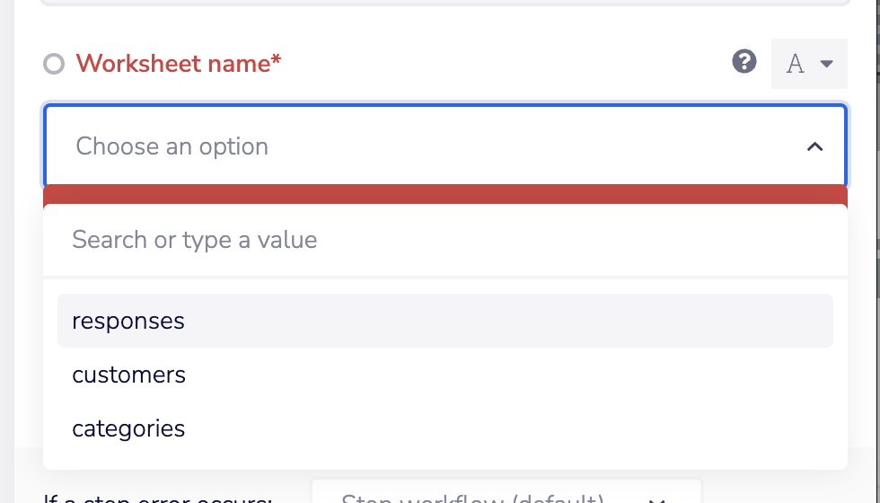The image size is (880, 503).
Task: Click the partially visible field above Worksheet name
Action: click(x=444, y=4)
